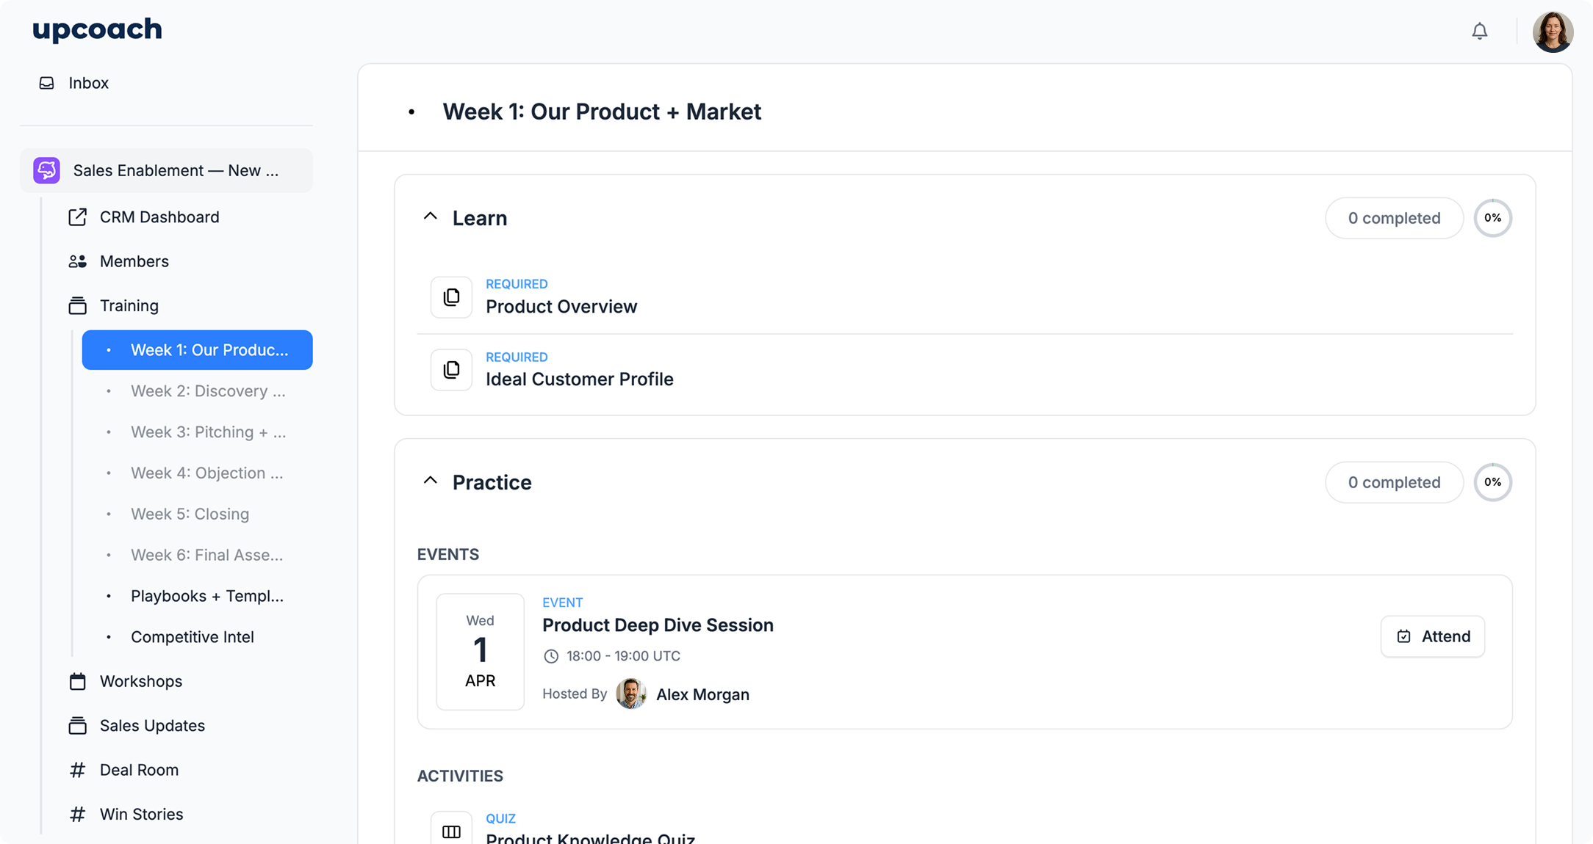Click the 0 completed badge under Practice
Screen dimensions: 1593x844
pyautogui.click(x=1393, y=482)
